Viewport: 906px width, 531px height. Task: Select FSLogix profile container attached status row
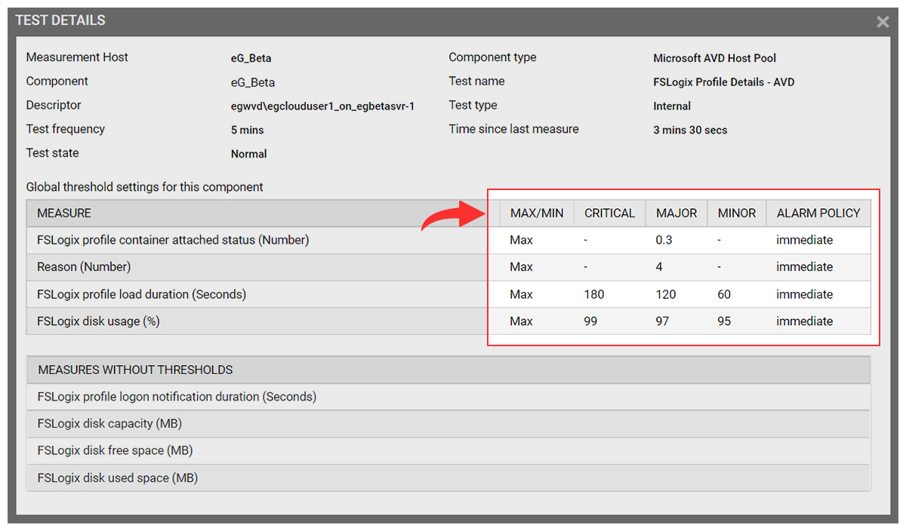click(x=448, y=240)
